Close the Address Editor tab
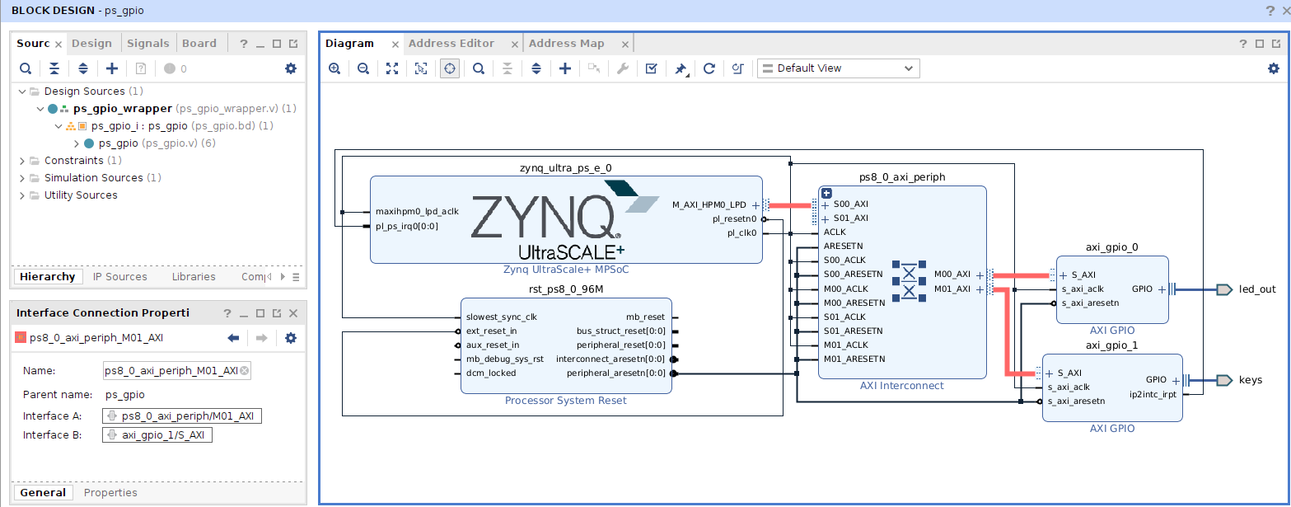1291x507 pixels. coord(515,45)
